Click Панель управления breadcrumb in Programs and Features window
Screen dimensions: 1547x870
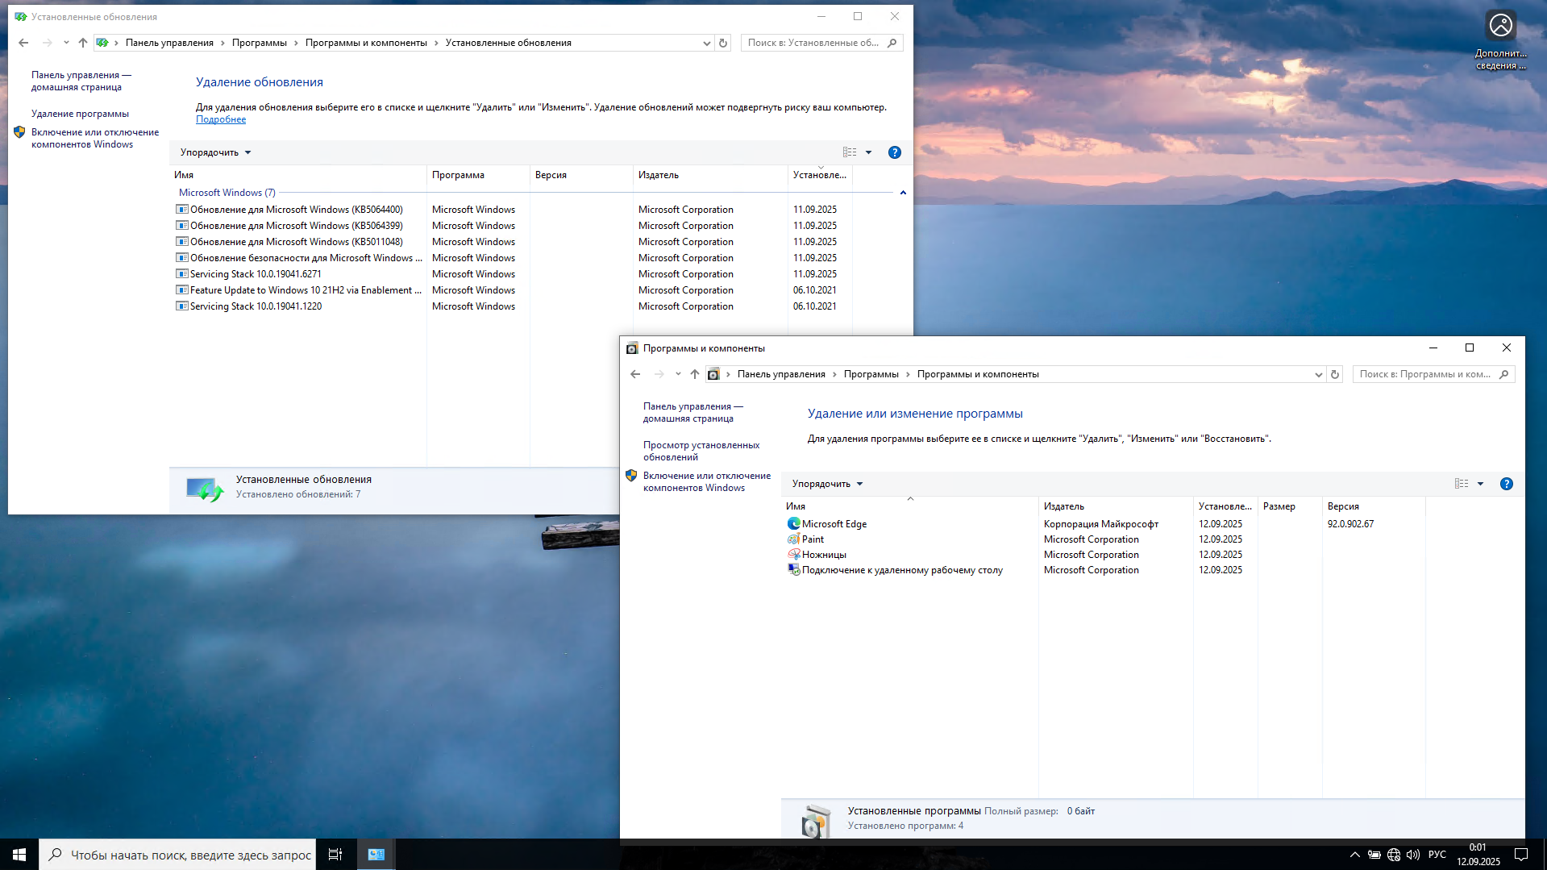[x=781, y=374]
